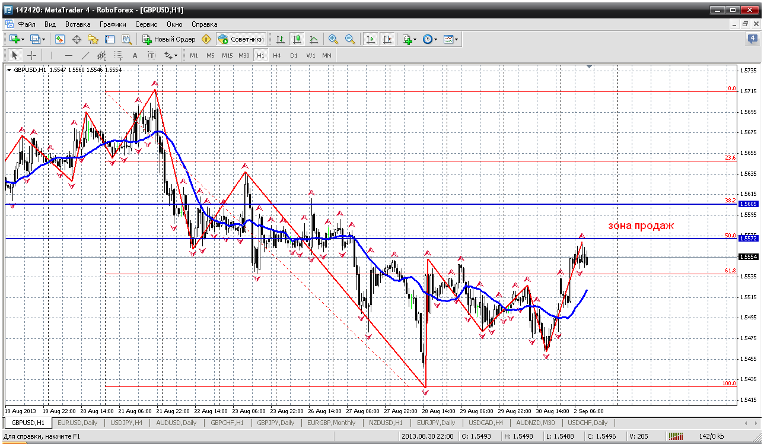Toggle chart auto-scroll to latest bar
The image size is (764, 444).
pos(371,39)
